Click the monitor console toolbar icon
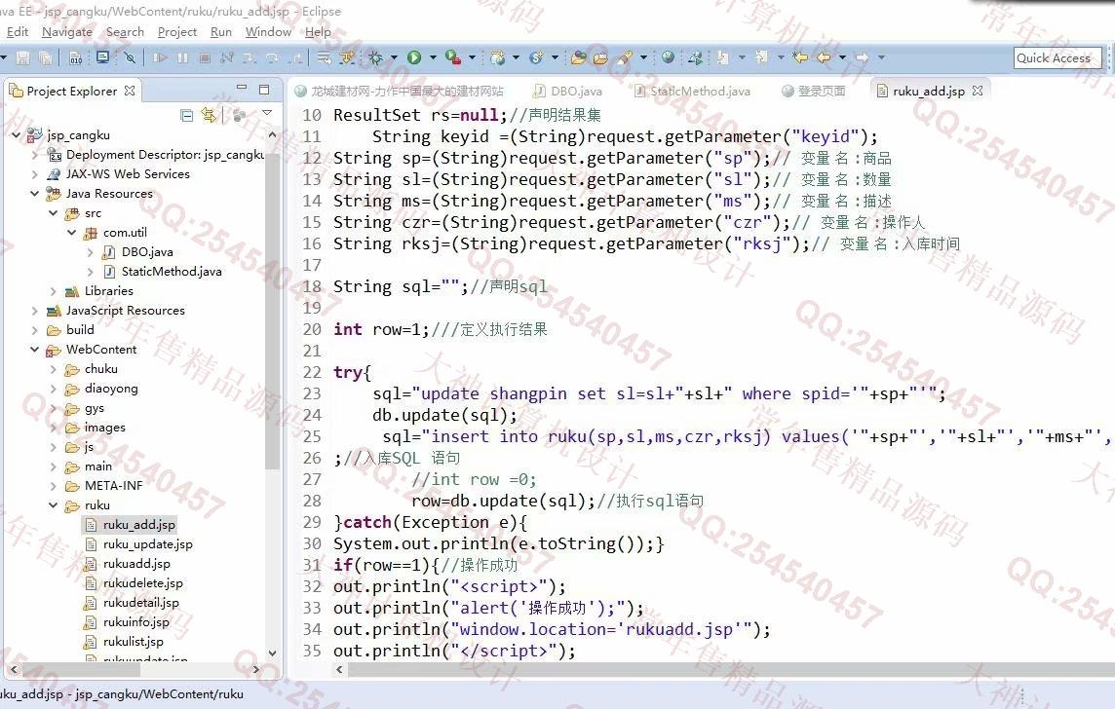Viewport: 1115px width, 709px height. tap(102, 57)
